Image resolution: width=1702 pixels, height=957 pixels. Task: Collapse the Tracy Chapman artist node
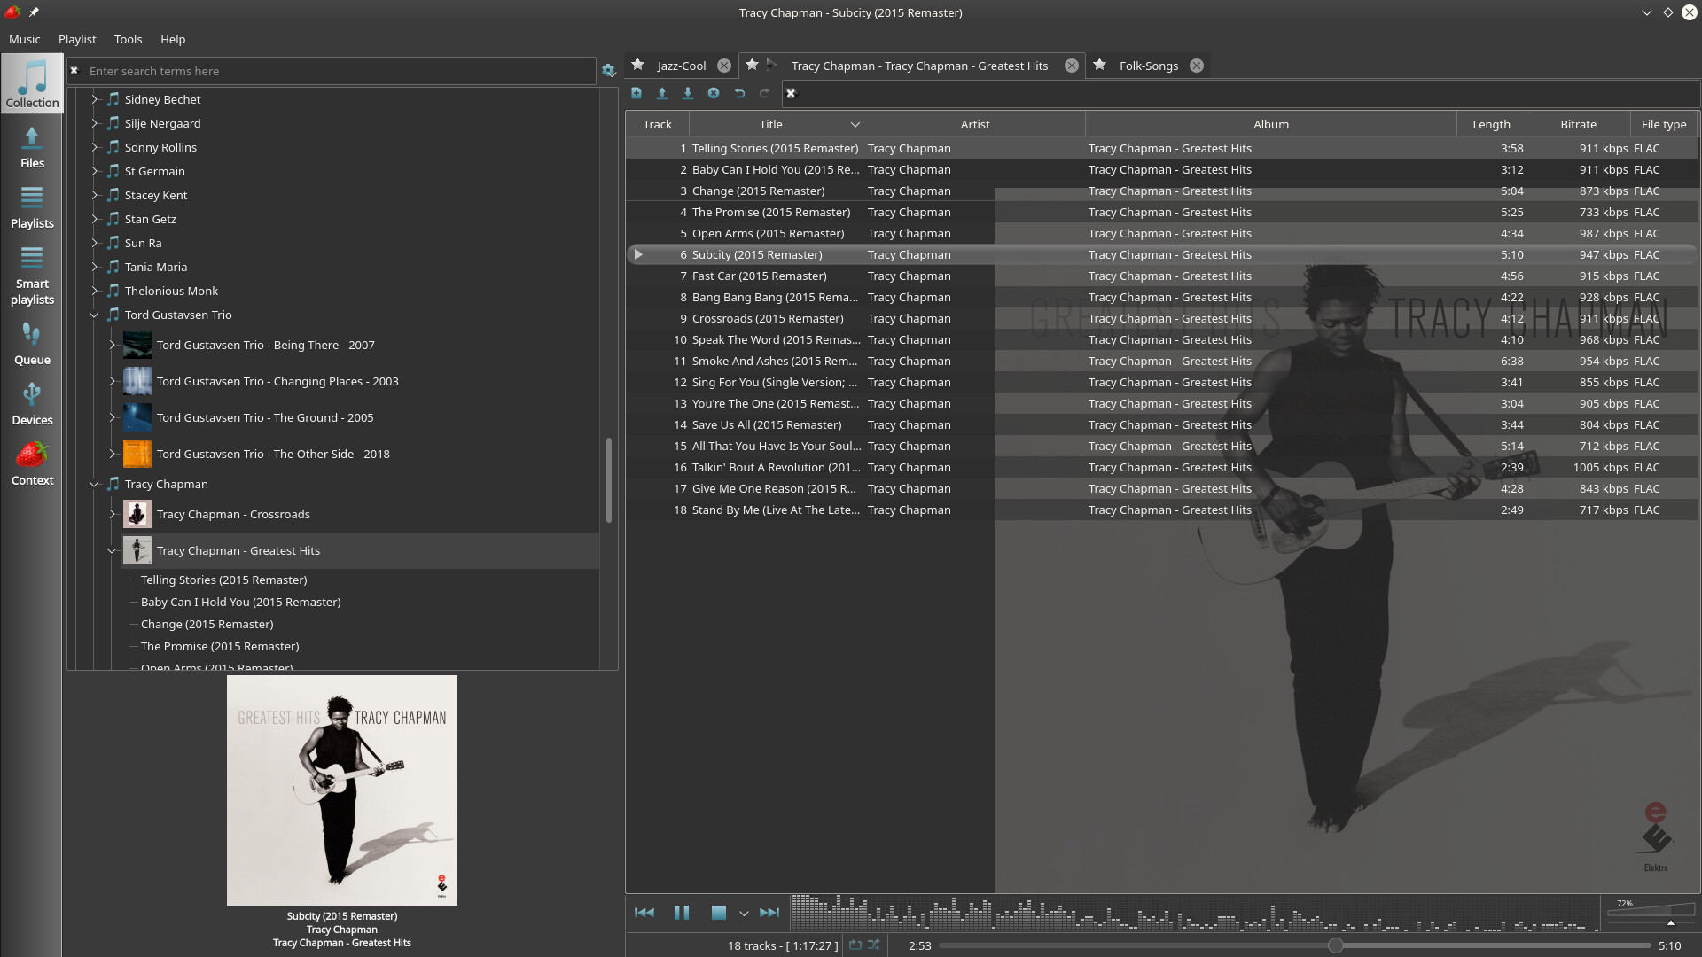coord(95,484)
